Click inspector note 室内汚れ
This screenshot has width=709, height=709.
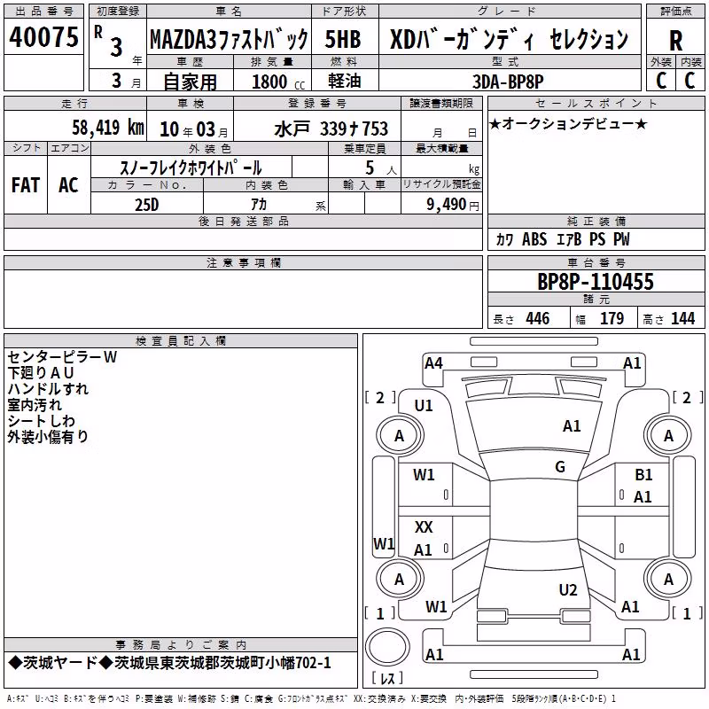pos(35,405)
